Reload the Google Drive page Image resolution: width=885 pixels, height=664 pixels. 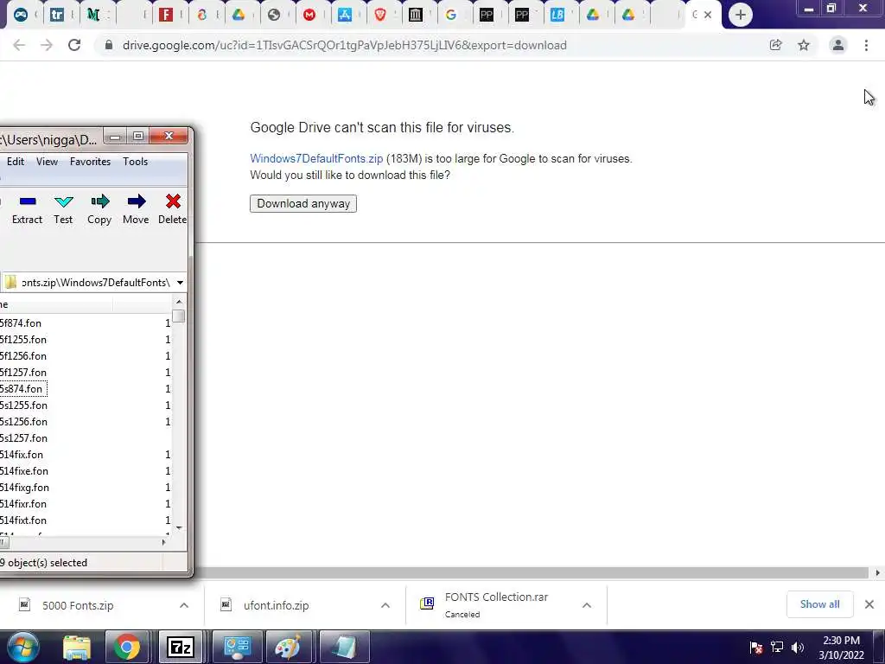click(x=74, y=45)
